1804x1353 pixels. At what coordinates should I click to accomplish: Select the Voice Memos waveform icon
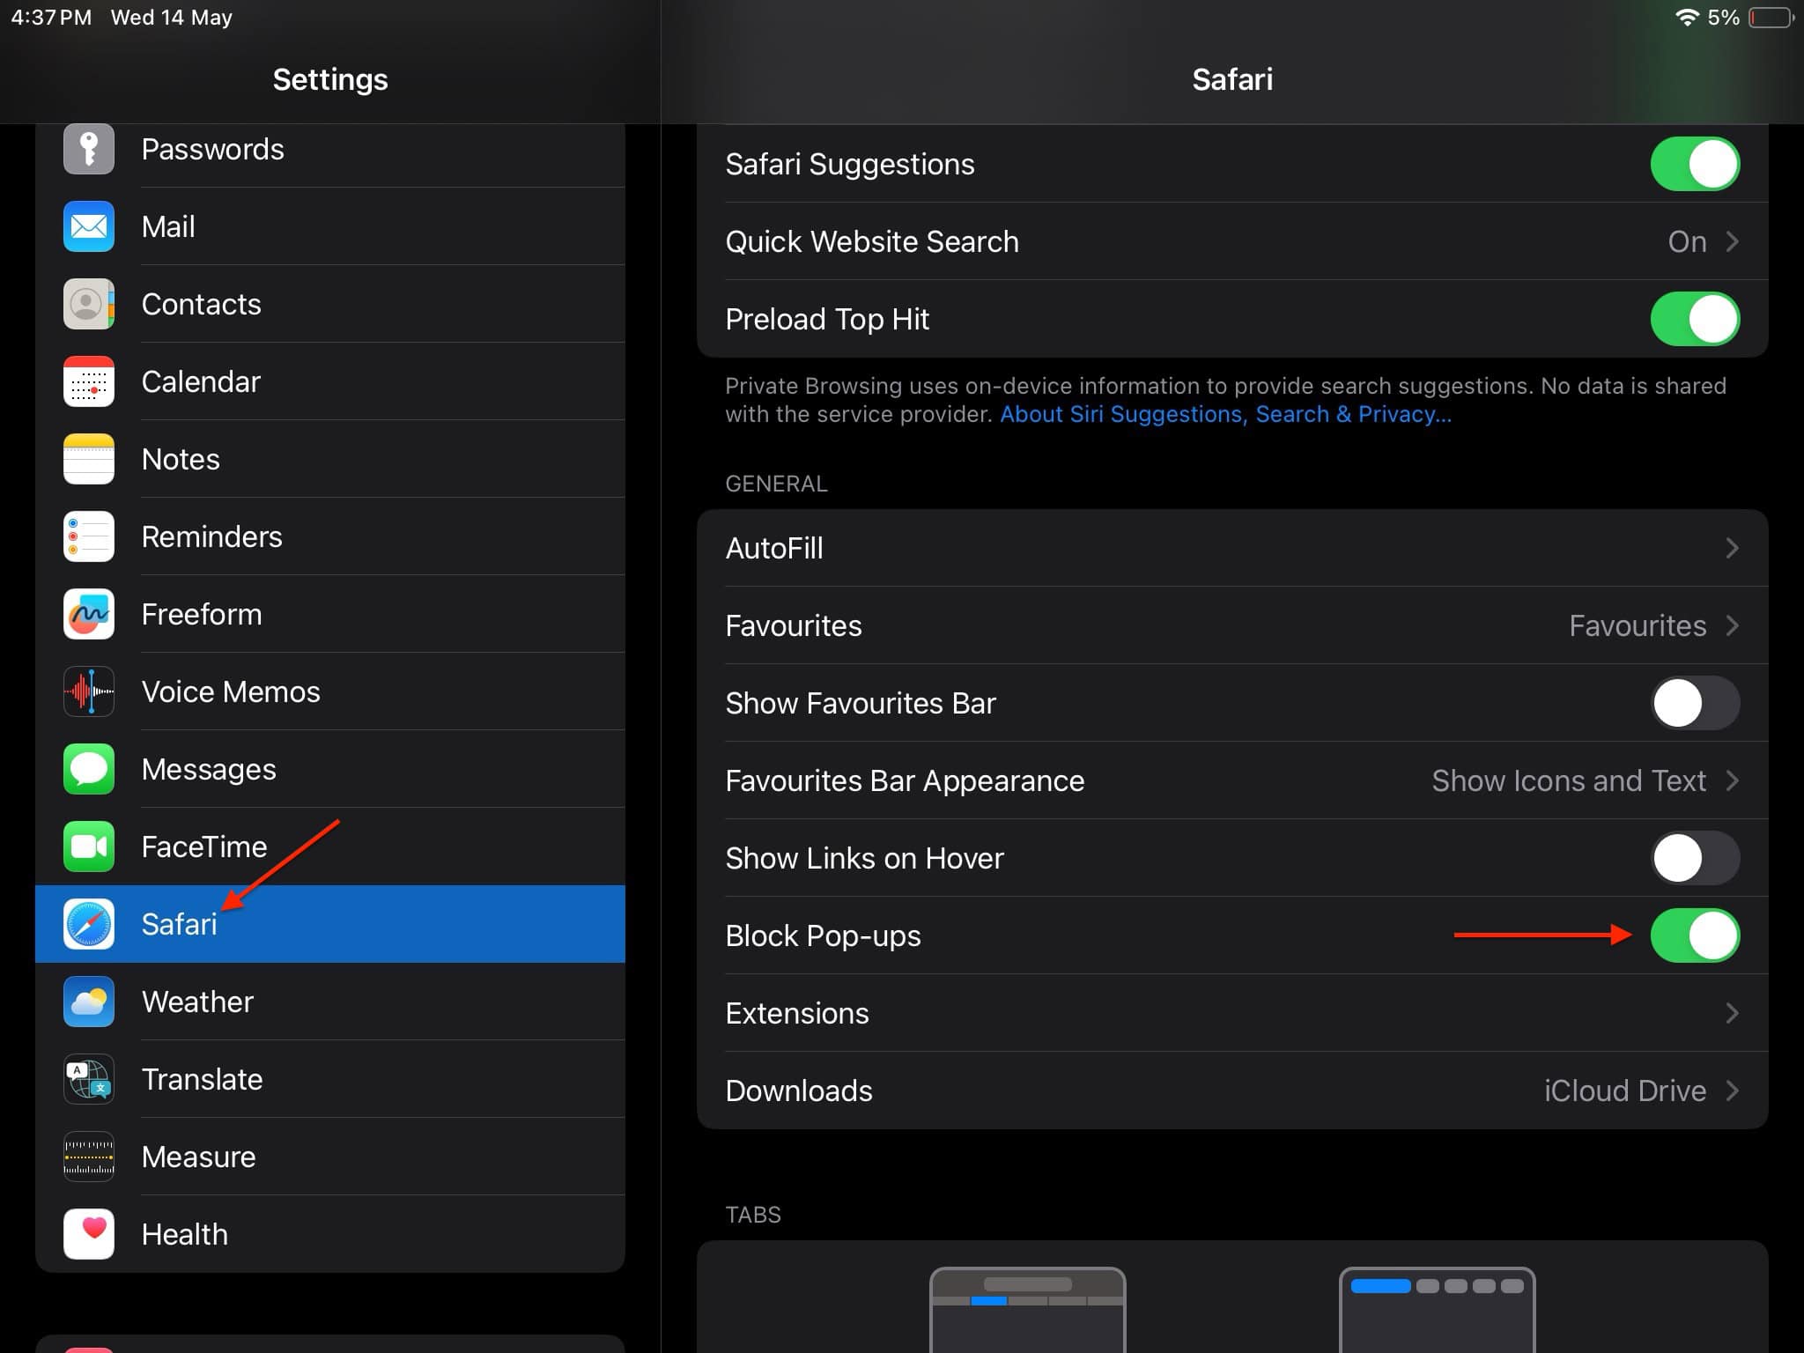click(x=88, y=691)
